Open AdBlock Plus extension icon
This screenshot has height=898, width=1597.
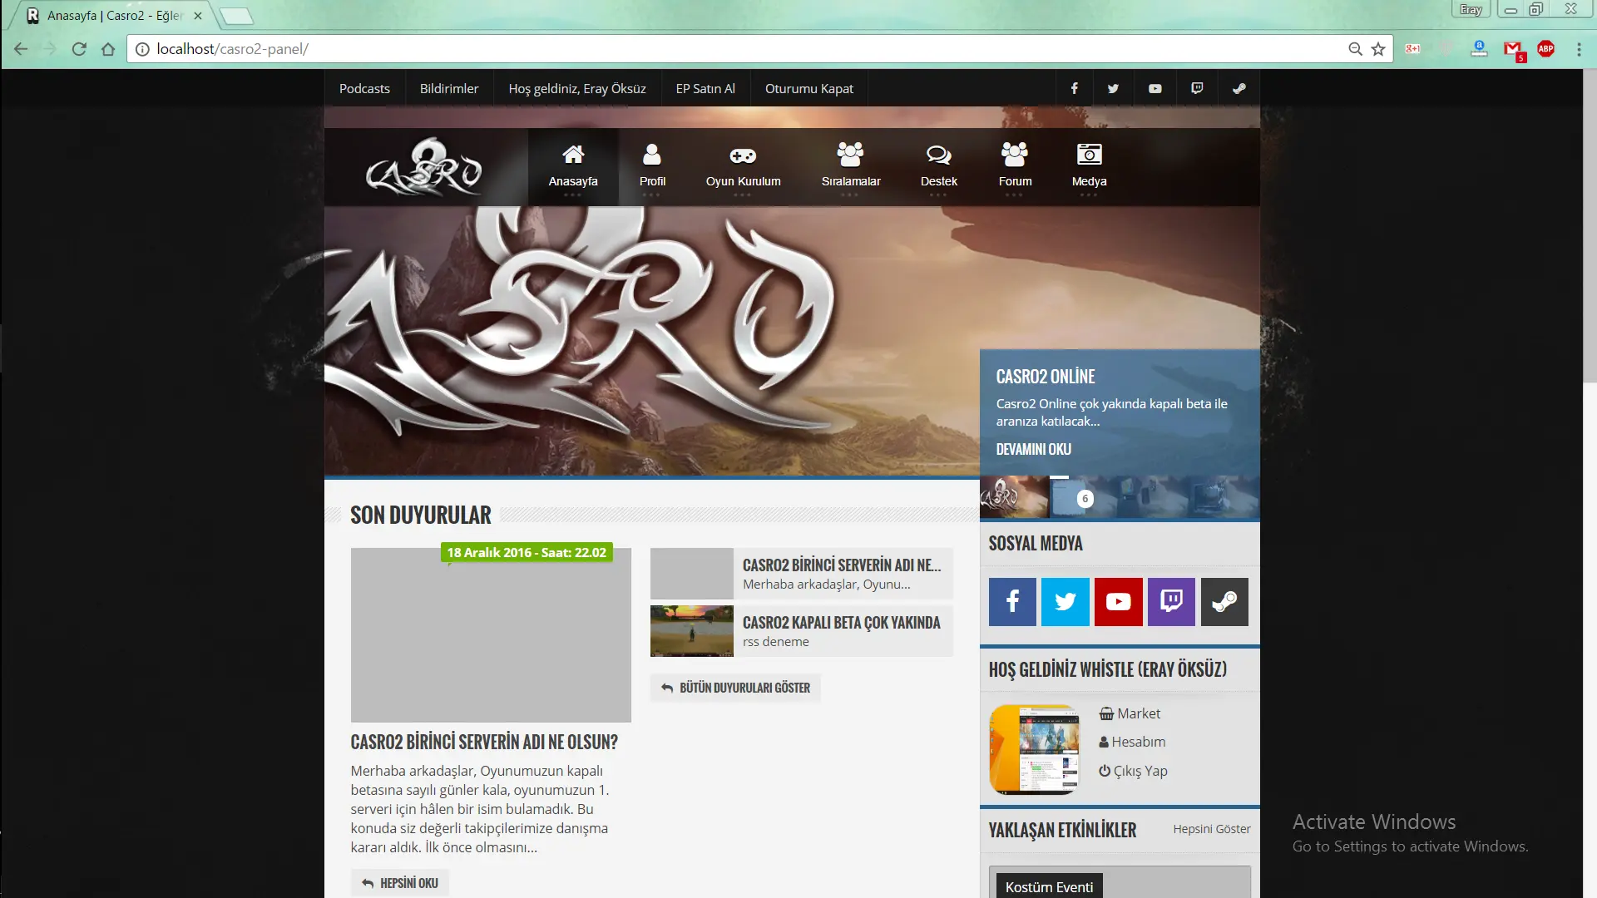1546,49
